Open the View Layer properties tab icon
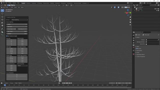Screen dimensions: 160x90 tap(133, 43)
